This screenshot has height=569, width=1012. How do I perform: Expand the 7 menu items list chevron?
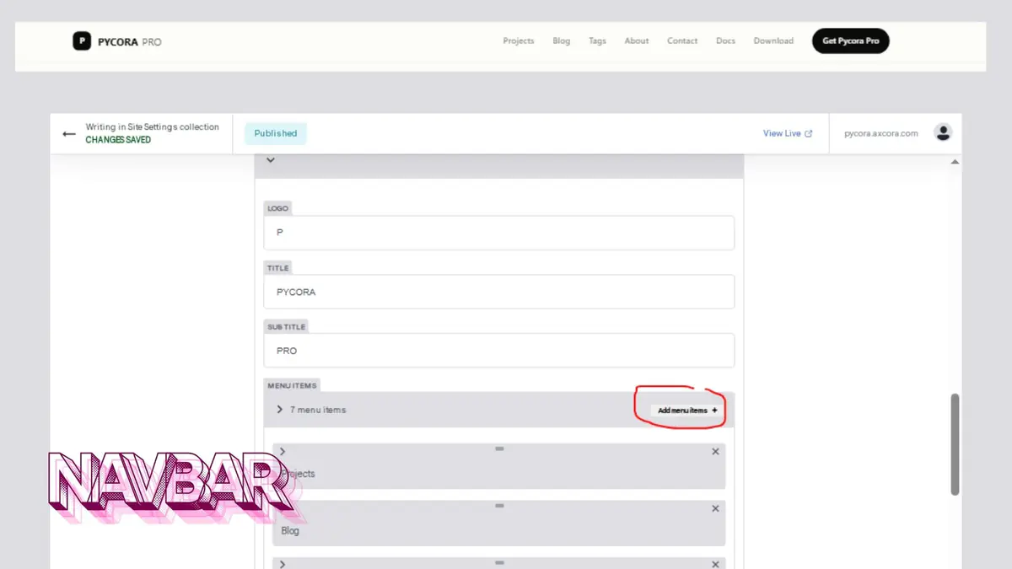(x=279, y=410)
